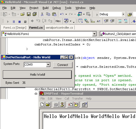The image size is (136, 129).
Task: Click the Comment Out lines icon
Action: click(120, 21)
